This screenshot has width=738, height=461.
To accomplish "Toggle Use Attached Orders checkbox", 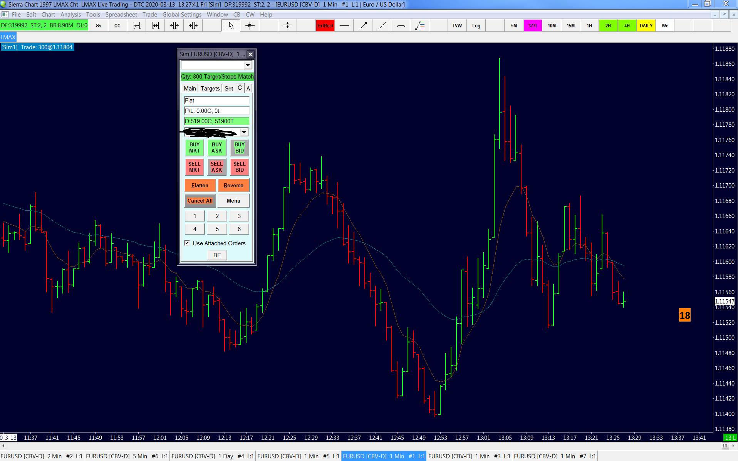I will coord(187,243).
